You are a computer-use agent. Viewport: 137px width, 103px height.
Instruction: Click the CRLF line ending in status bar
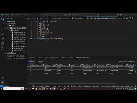[x=59, y=86]
